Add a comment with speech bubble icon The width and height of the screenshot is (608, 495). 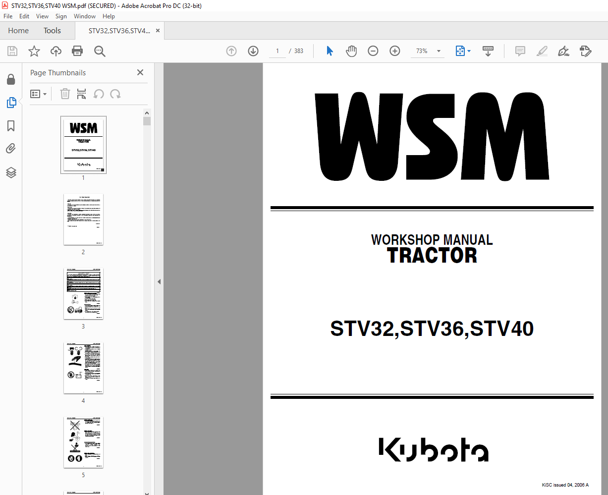pos(520,51)
